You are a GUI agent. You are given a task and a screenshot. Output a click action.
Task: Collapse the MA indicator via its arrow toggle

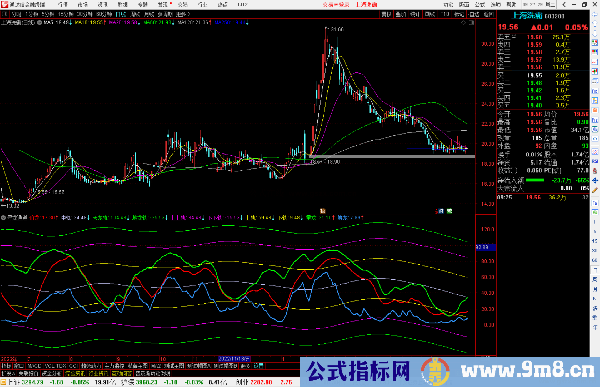click(39, 23)
